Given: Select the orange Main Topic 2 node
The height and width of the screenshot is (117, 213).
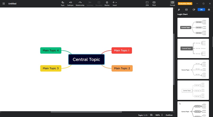Looking at the screenshot, I should [x=122, y=68].
